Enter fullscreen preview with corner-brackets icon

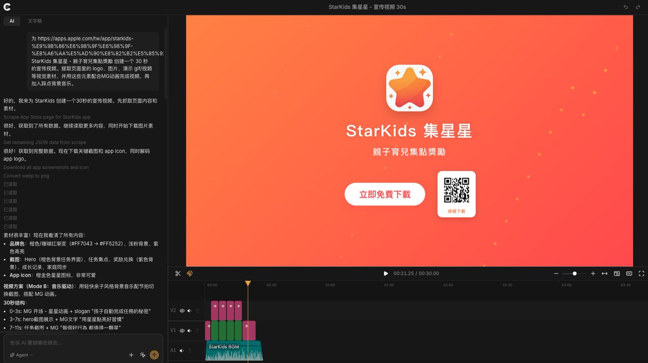click(642, 274)
